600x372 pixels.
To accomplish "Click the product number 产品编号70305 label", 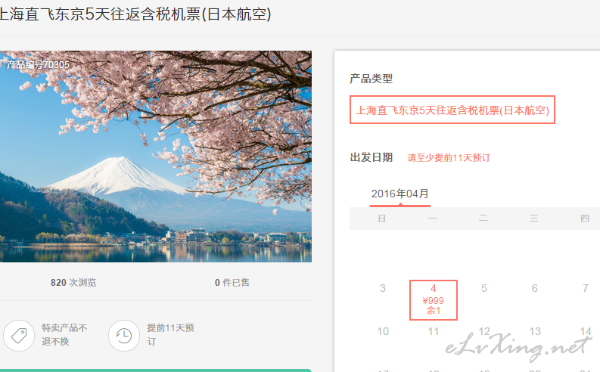I will pos(38,64).
